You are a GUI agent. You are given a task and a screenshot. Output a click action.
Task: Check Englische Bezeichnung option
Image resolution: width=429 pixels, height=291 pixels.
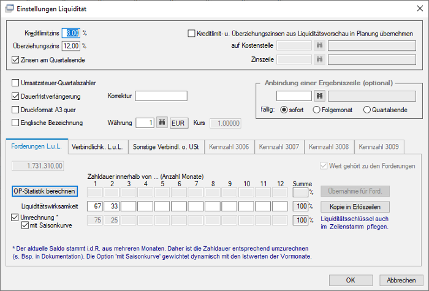15,123
